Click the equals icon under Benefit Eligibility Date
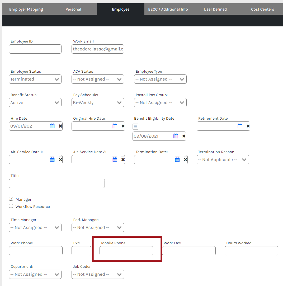Image resolution: width=283 pixels, height=286 pixels. click(135, 126)
